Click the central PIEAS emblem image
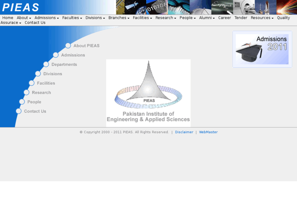This screenshot has height=223, width=297. tap(148, 93)
